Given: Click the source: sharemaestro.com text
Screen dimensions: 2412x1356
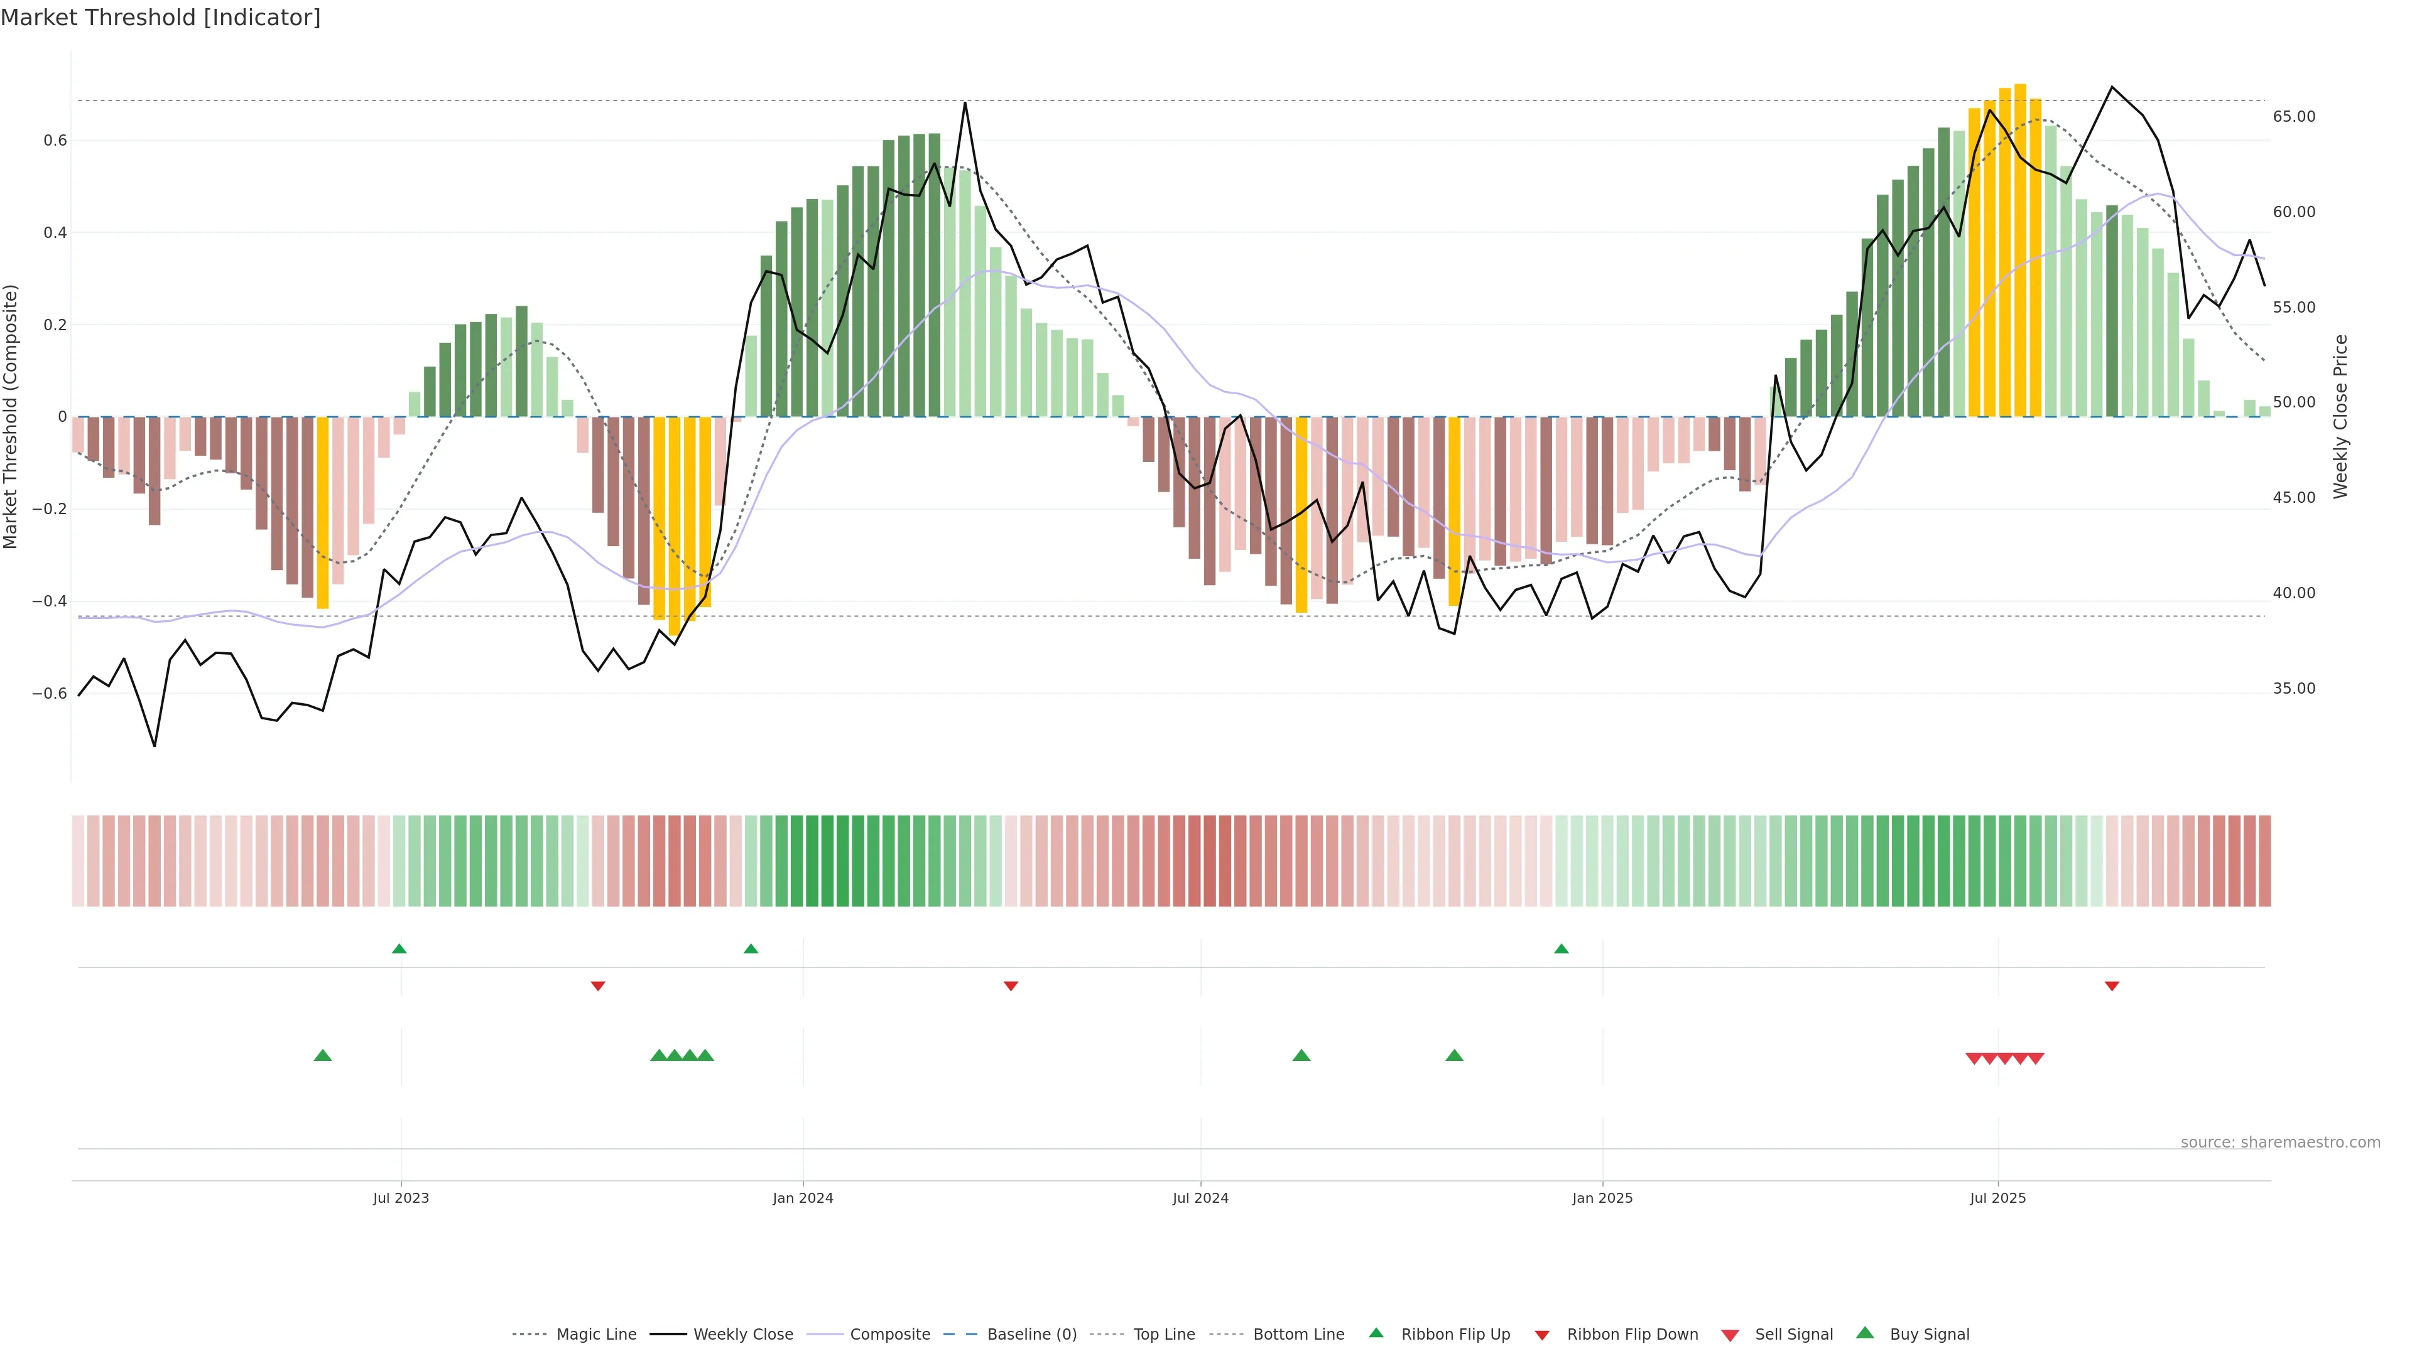Looking at the screenshot, I should (x=2280, y=1143).
